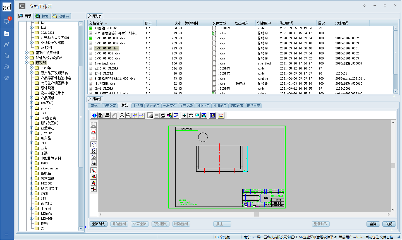Set rotation to 0 degrees
The width and height of the screenshot is (402, 240).
pos(94,145)
